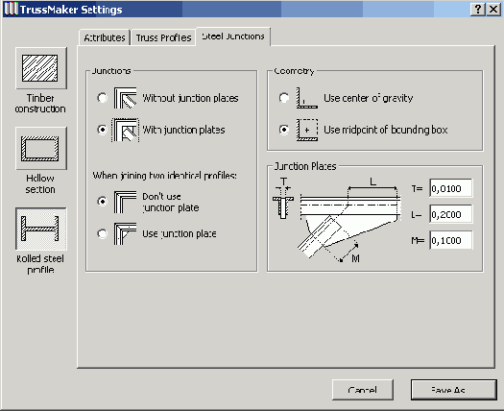The height and width of the screenshot is (411, 504).
Task: Switch to the Attributes tab
Action: click(105, 37)
